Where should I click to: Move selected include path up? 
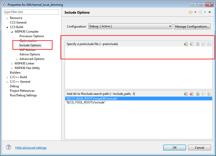[x=203, y=94]
